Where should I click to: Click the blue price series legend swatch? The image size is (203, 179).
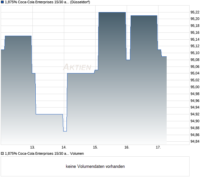tap(2, 2)
